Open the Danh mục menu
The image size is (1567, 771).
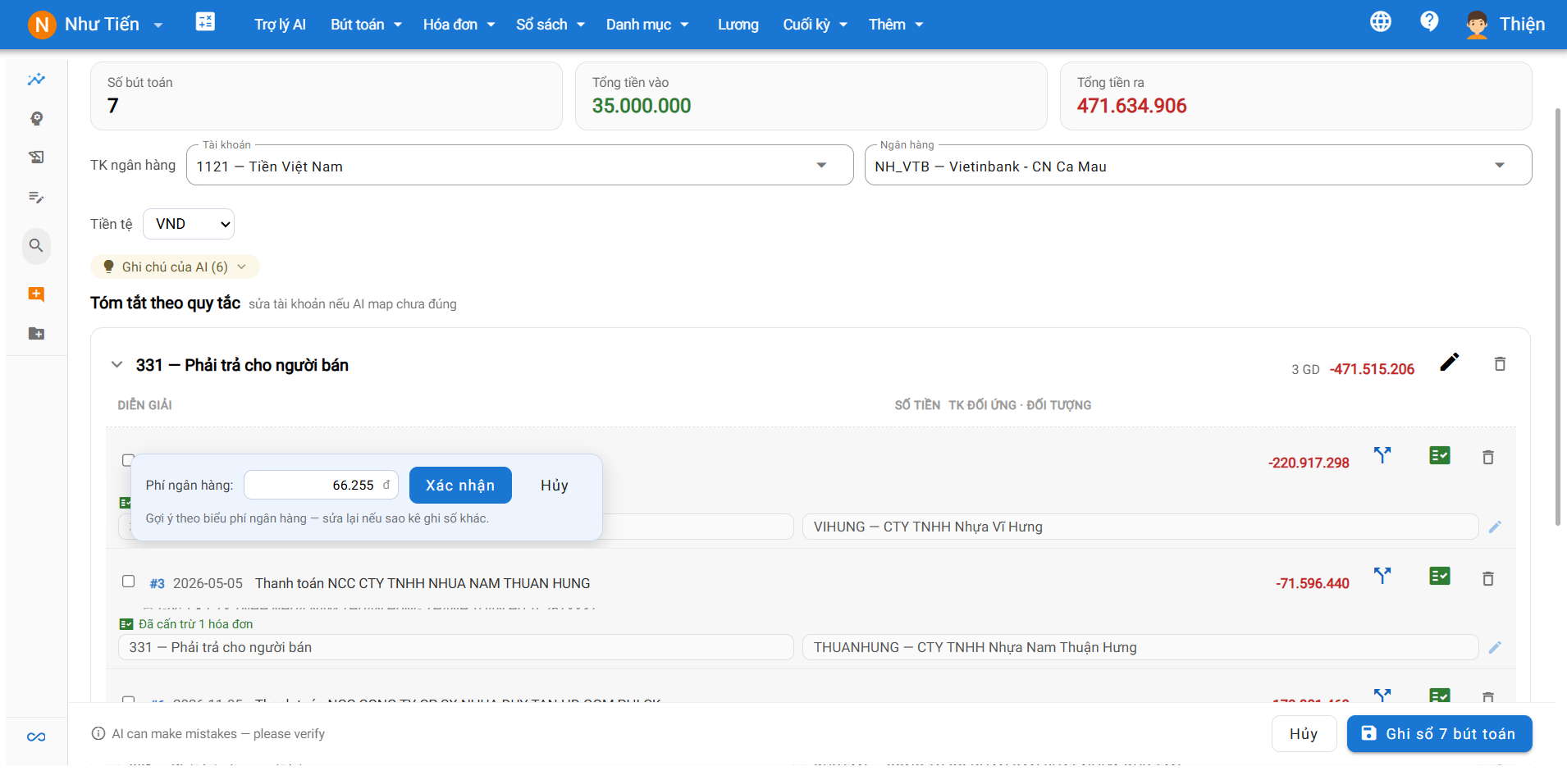(x=647, y=25)
